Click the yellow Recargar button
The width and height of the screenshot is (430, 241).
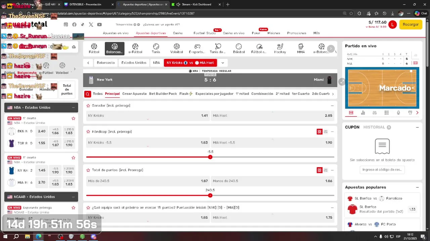[411, 24]
